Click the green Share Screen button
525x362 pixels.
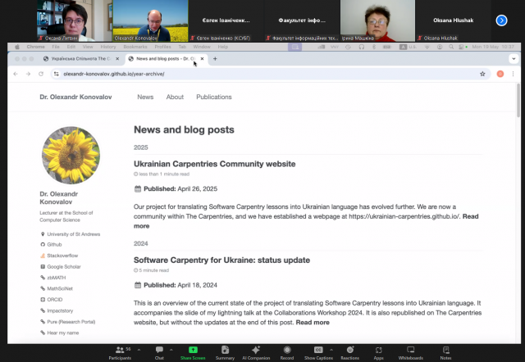click(x=193, y=353)
